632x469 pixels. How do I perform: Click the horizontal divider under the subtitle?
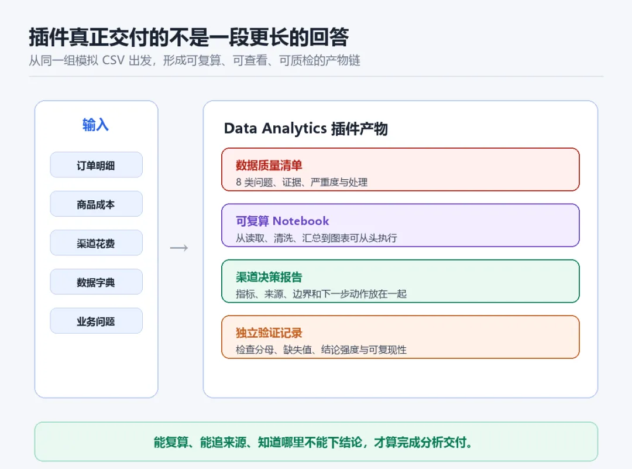click(x=316, y=76)
